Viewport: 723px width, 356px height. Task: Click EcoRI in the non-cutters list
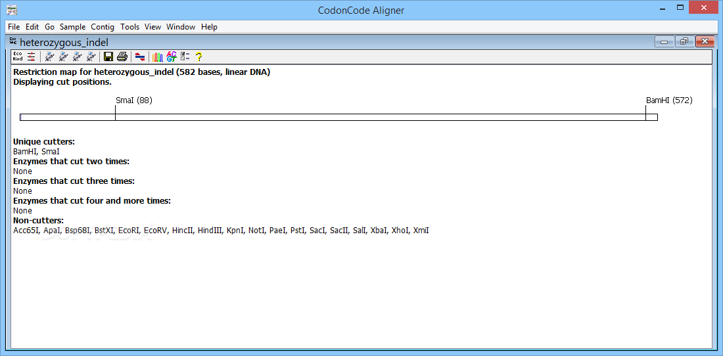128,231
